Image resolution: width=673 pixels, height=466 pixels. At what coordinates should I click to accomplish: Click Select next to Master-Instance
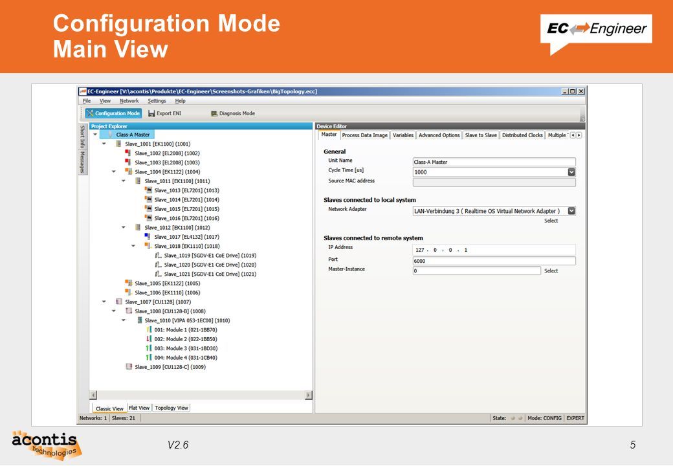click(x=551, y=271)
